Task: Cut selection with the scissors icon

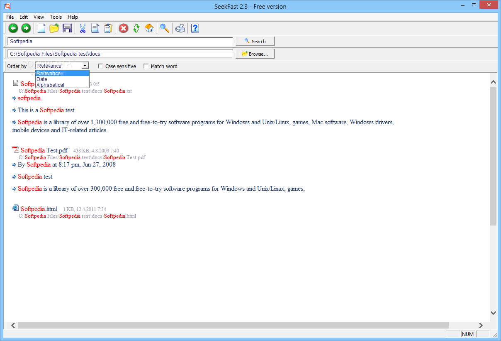Action: pos(82,28)
